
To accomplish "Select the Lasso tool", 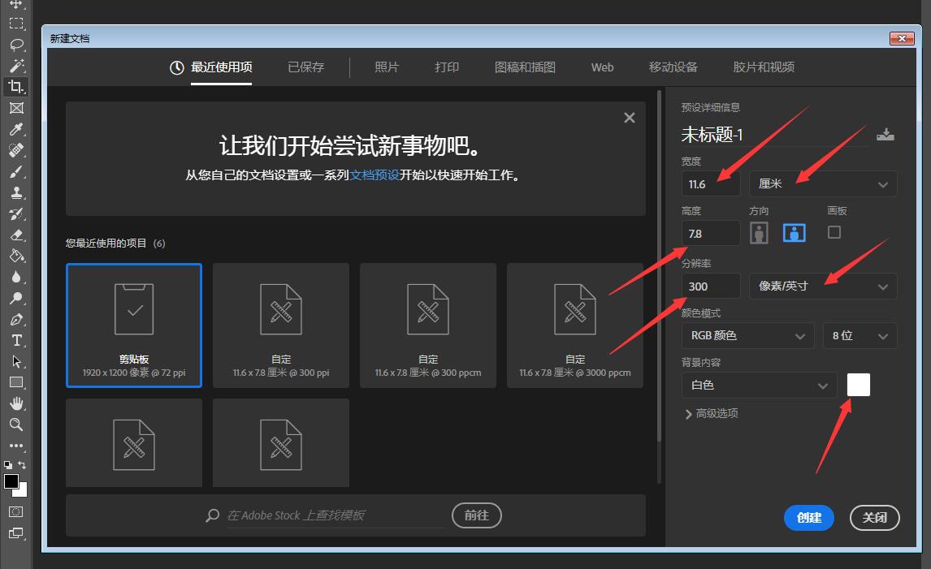I will 15,45.
